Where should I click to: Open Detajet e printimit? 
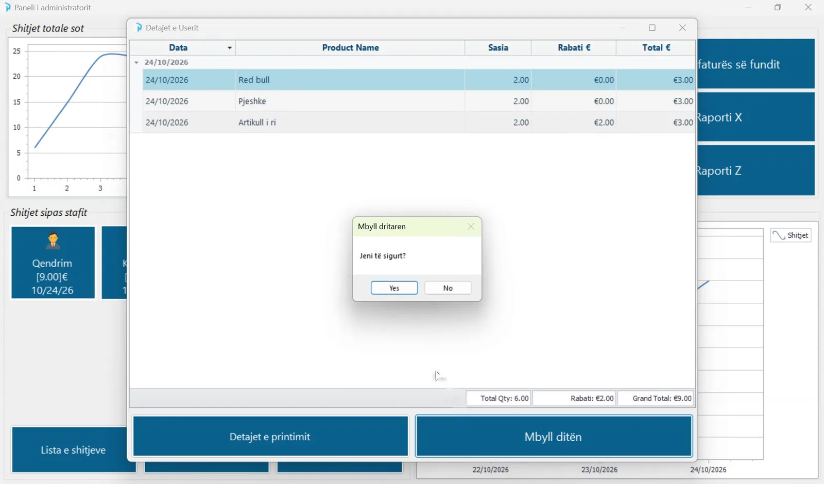coord(270,437)
